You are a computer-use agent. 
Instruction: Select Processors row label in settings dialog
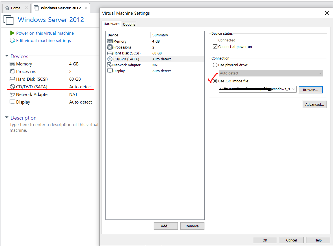(x=122, y=47)
